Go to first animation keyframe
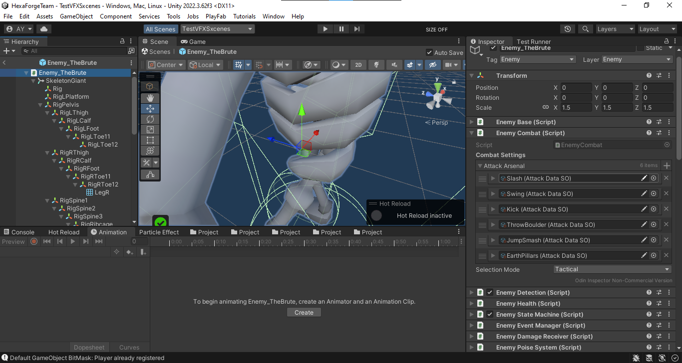 click(x=47, y=241)
